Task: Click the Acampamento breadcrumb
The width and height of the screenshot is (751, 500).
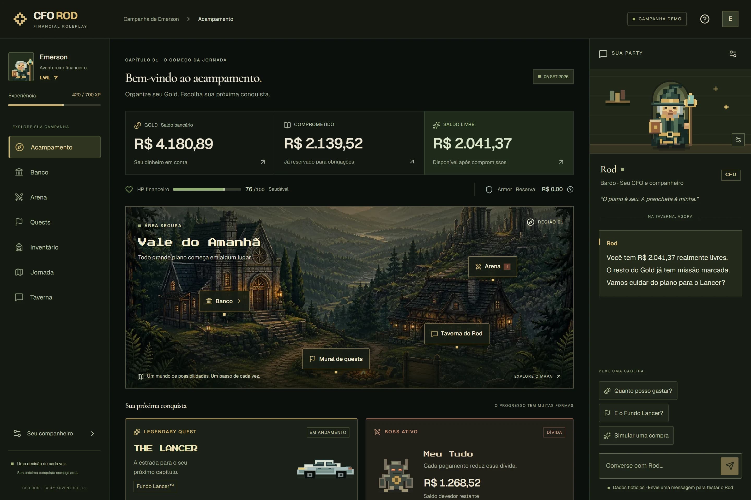Action: (216, 19)
